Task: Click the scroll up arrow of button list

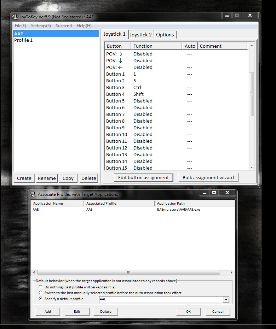Action: (252, 45)
